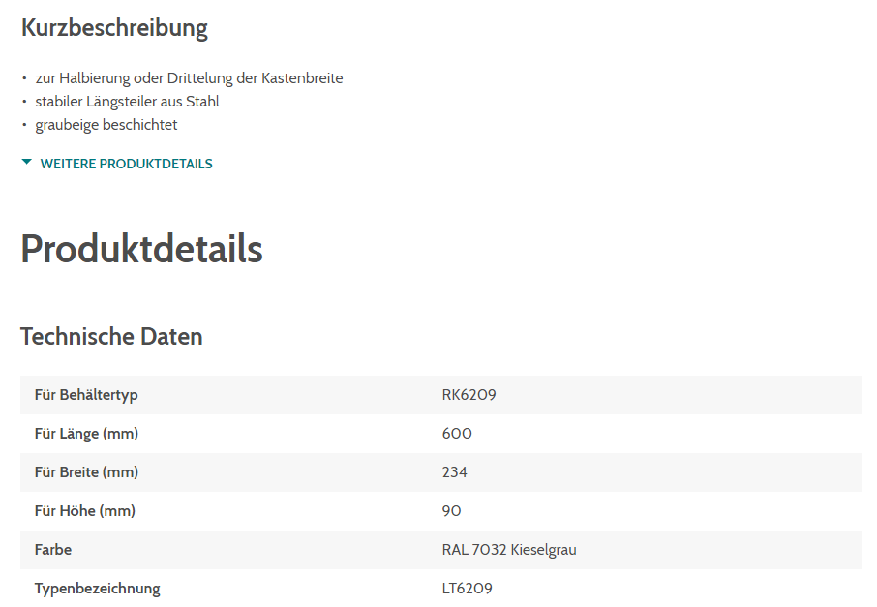Screen dimensions: 877x607
Task: Click the 'Für Höhe (mm)' row label
Action: [x=84, y=511]
